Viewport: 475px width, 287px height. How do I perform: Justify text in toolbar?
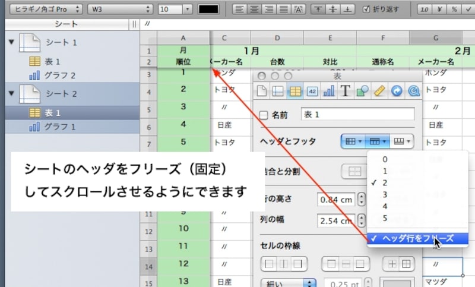tap(283, 9)
